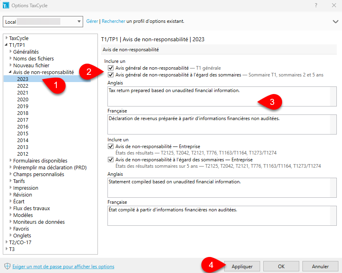Screen dimensions: 342x273
Task: Expand the T2/CO-17 tree node
Action: coord(6,242)
